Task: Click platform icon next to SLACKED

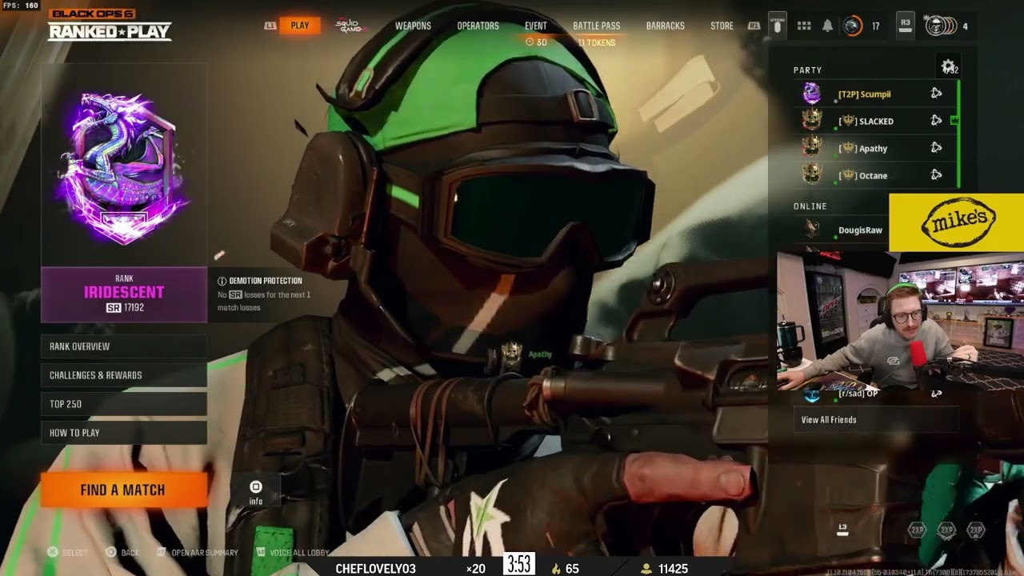Action: (936, 121)
